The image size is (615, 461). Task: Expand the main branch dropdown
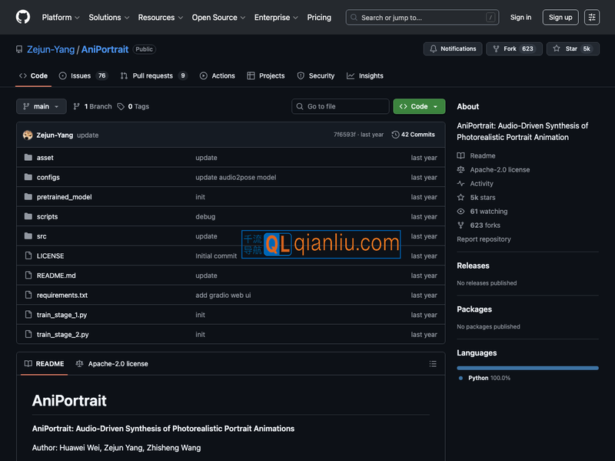tap(42, 106)
